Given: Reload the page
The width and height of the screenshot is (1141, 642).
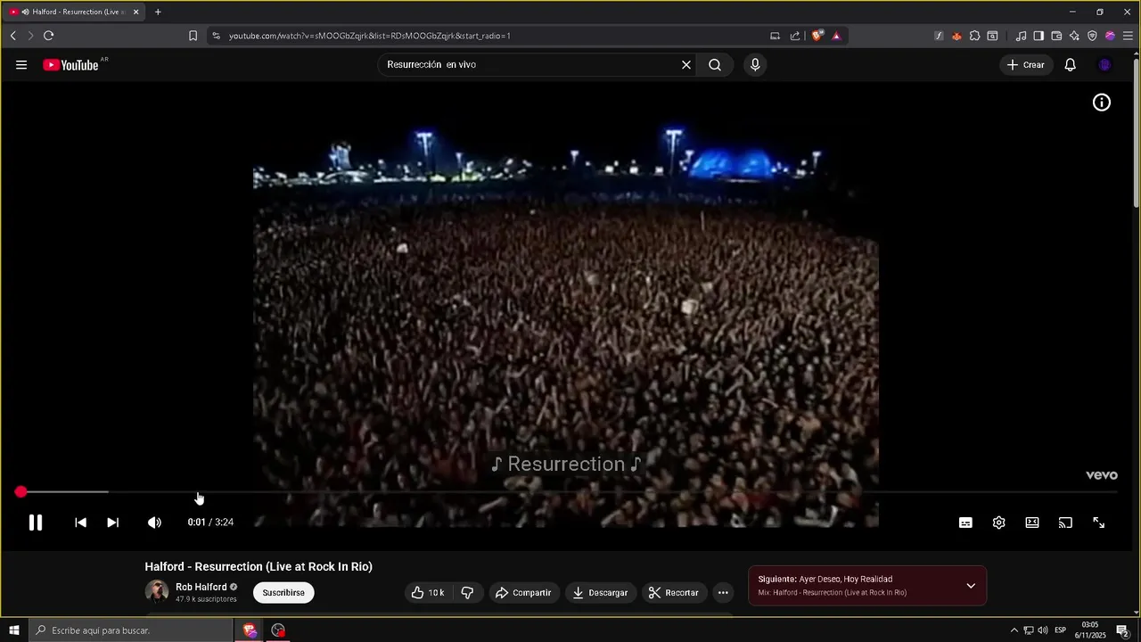Looking at the screenshot, I should tap(48, 36).
